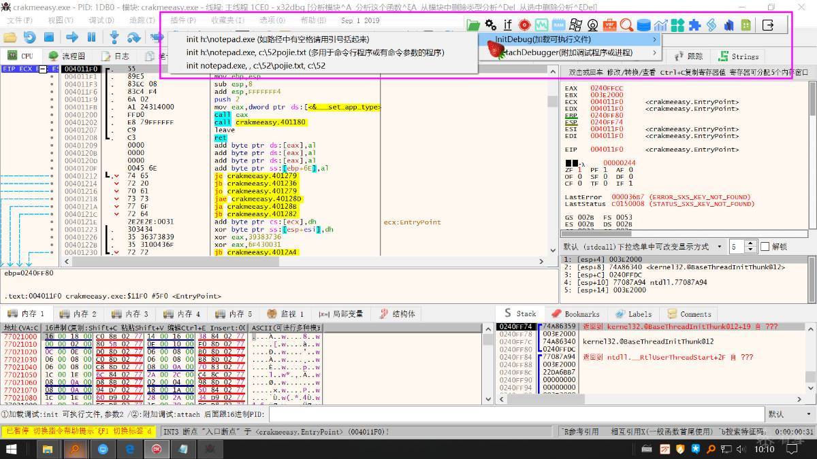This screenshot has width=817, height=459.
Task: Open the 调试(D) menu
Action: [101, 20]
